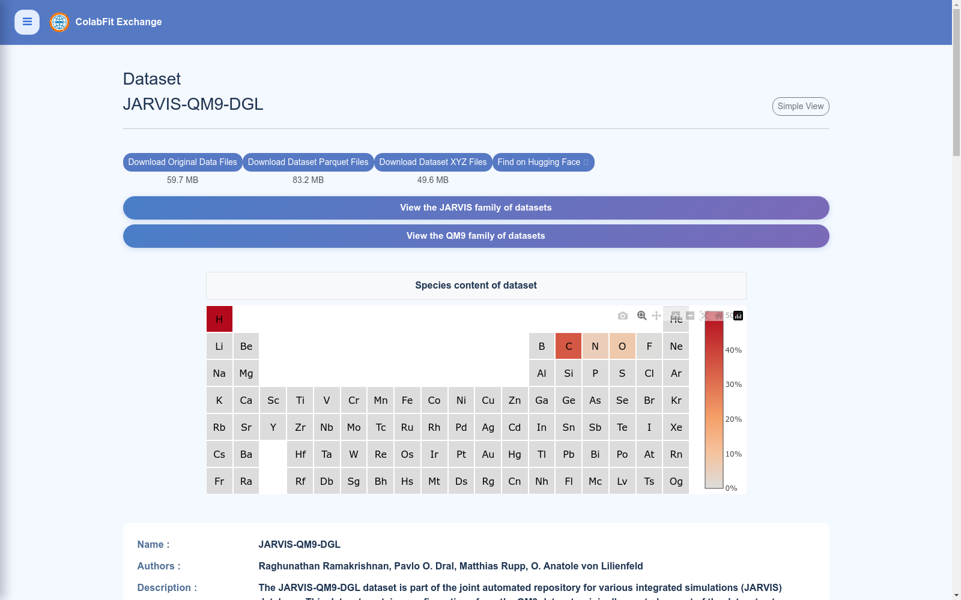Click the species colorbar gradient
Image resolution: width=961 pixels, height=600 pixels.
click(x=714, y=400)
